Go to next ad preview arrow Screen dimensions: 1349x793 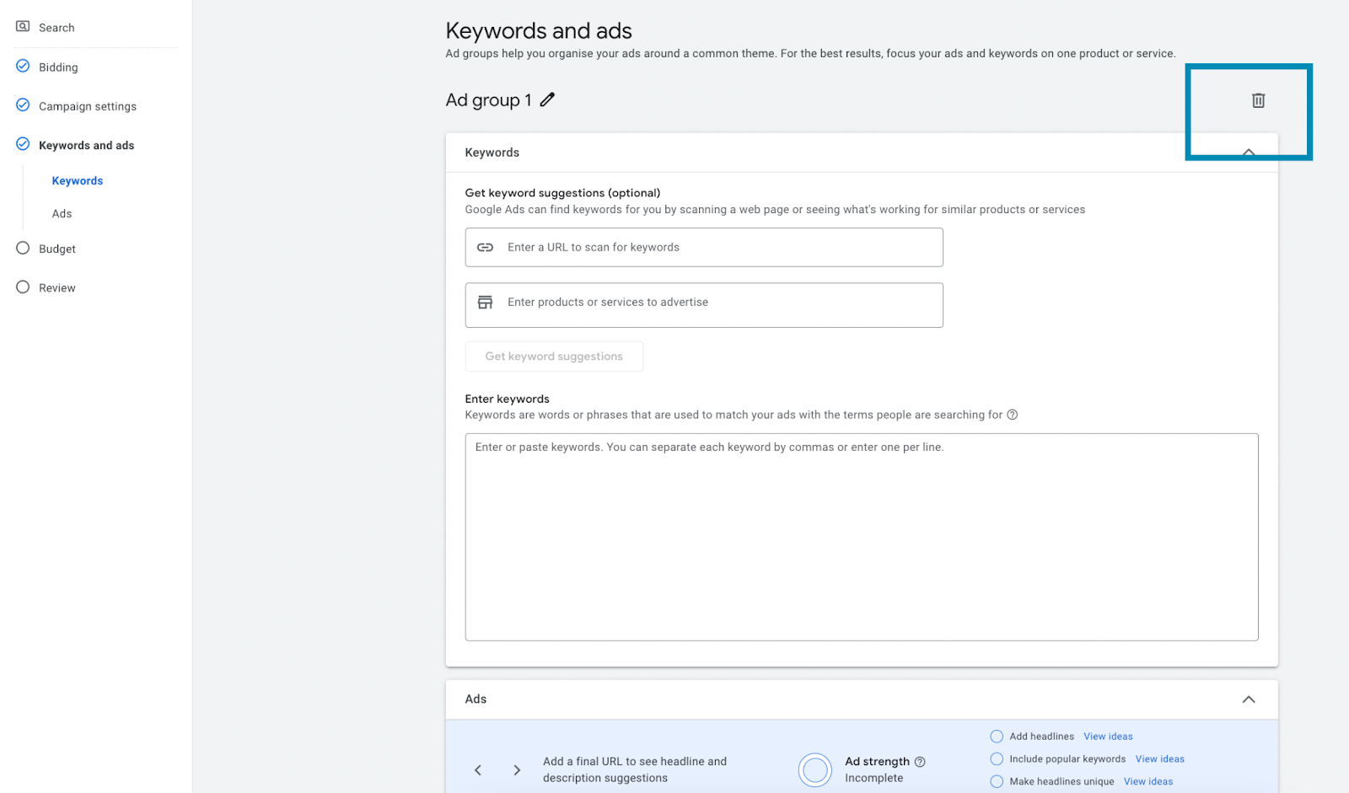[x=517, y=770]
